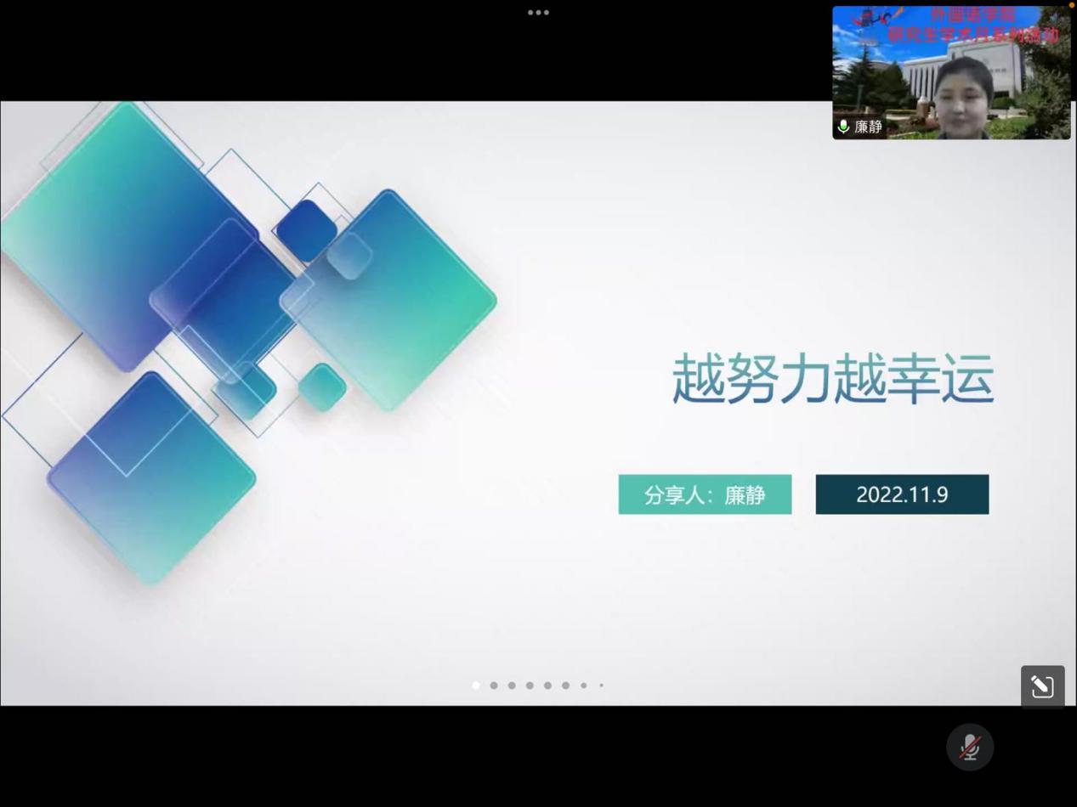1077x807 pixels.
Task: Click the slide title 越努力越幸运
Action: click(x=832, y=379)
